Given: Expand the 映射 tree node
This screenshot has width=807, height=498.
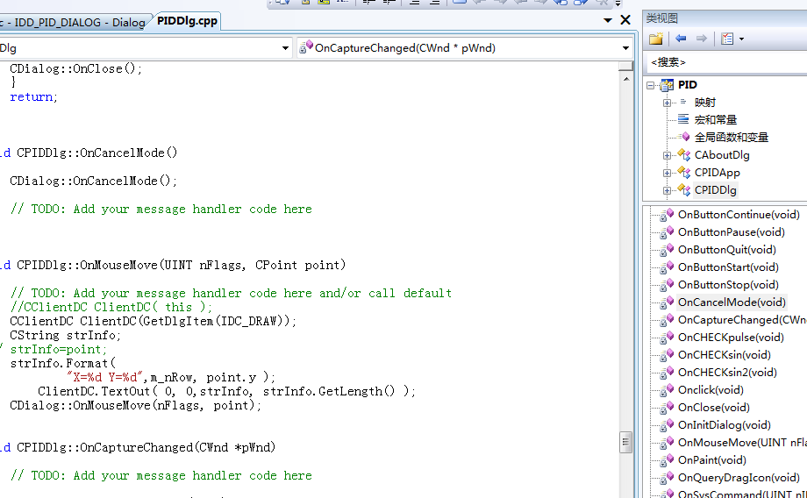Looking at the screenshot, I should click(667, 103).
